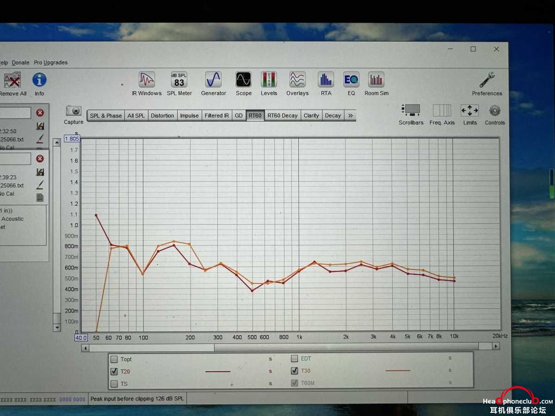Switch to the Distortion tab
555x416 pixels.
(x=162, y=116)
